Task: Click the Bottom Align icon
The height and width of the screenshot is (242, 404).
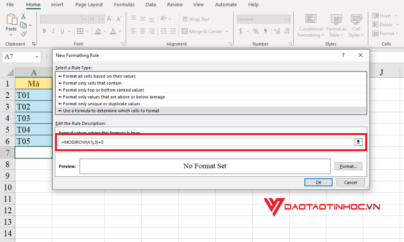Action: coord(152,19)
